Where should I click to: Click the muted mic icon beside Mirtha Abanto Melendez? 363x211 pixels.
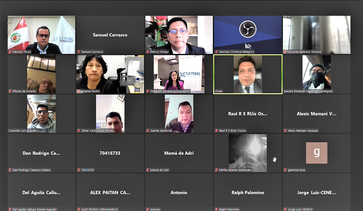(216, 170)
